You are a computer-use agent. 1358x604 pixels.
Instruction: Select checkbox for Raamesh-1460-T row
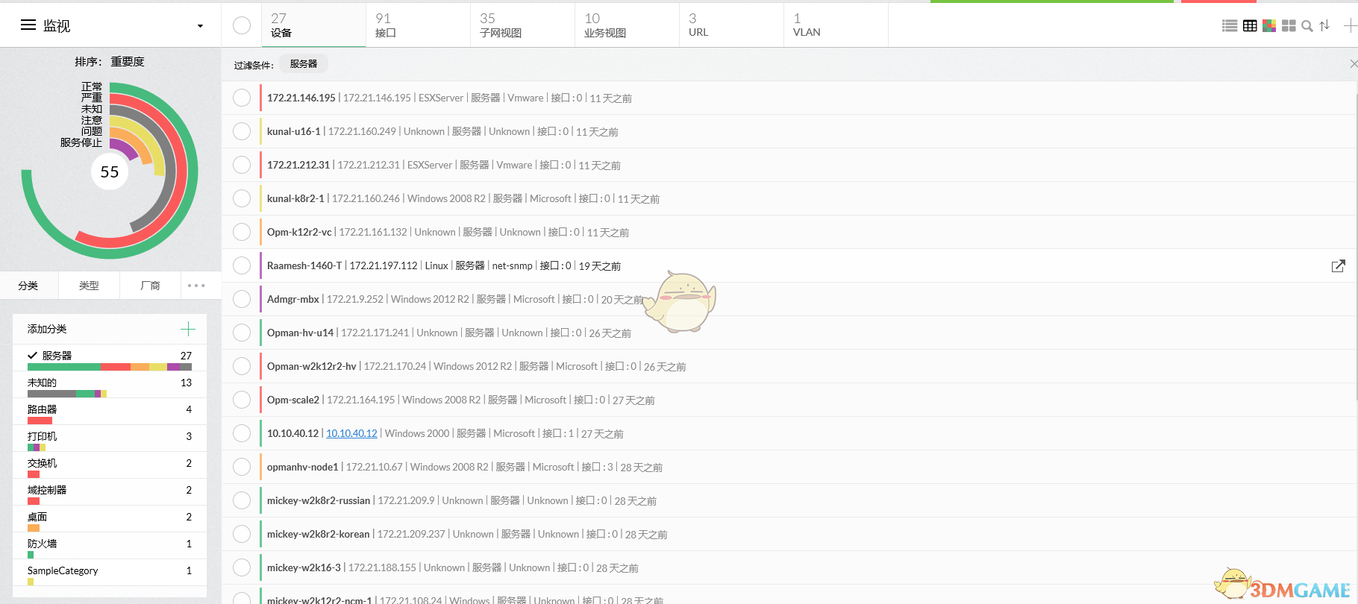242,265
